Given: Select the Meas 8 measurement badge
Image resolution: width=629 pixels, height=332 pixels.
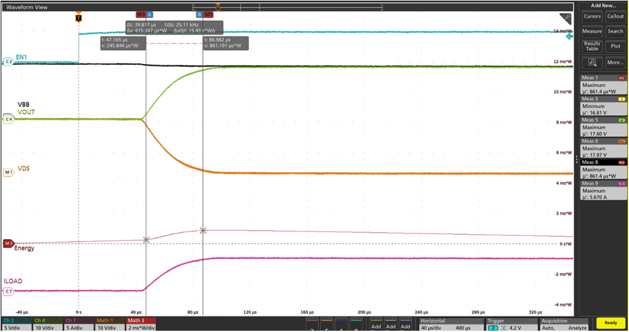Looking at the screenshot, I should click(603, 169).
